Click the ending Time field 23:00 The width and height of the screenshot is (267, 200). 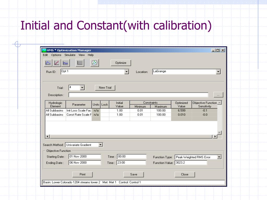point(131,162)
